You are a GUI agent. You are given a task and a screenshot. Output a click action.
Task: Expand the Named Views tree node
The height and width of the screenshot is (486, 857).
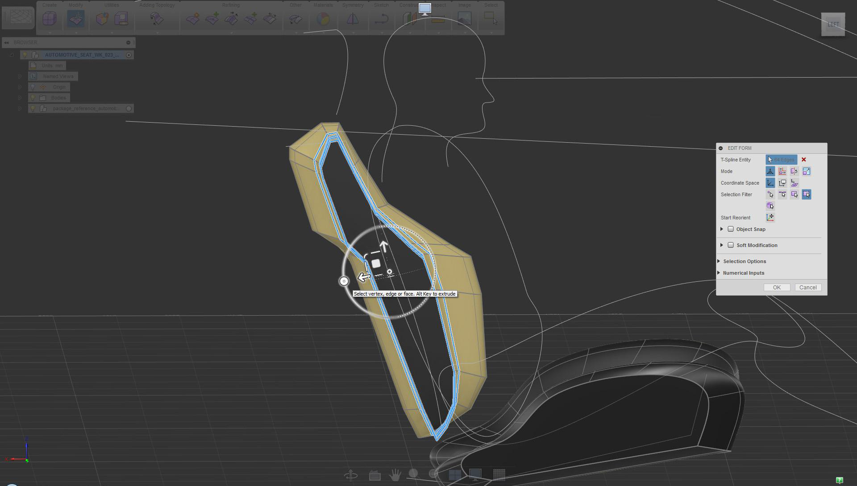(20, 76)
